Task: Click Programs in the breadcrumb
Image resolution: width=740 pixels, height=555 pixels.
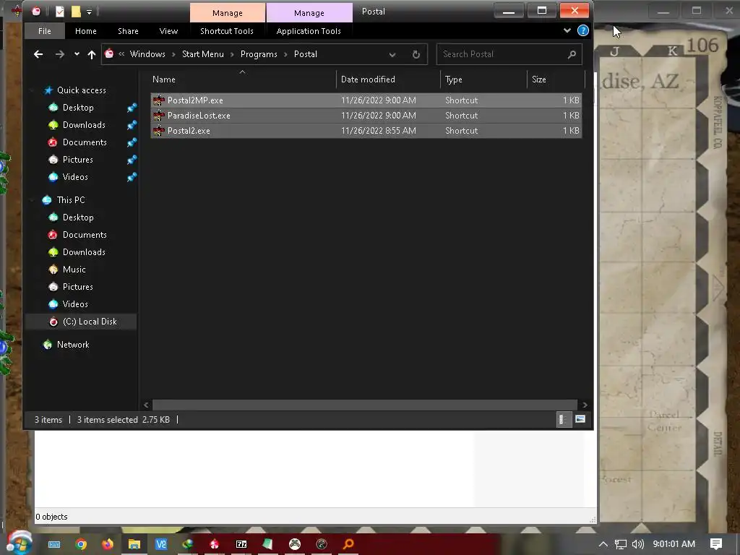Action: pyautogui.click(x=259, y=54)
